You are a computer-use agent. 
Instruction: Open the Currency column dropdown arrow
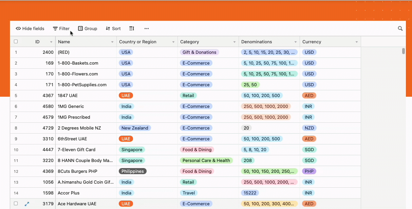point(357,42)
